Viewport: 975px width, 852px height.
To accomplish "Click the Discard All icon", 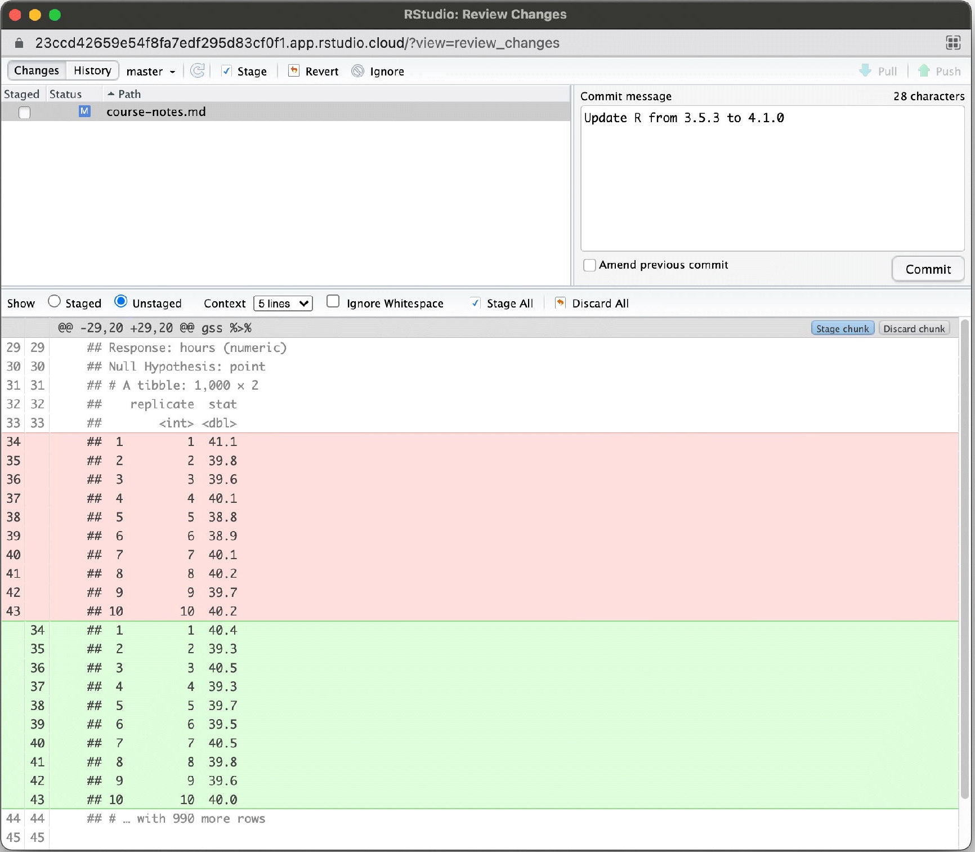I will pos(560,303).
